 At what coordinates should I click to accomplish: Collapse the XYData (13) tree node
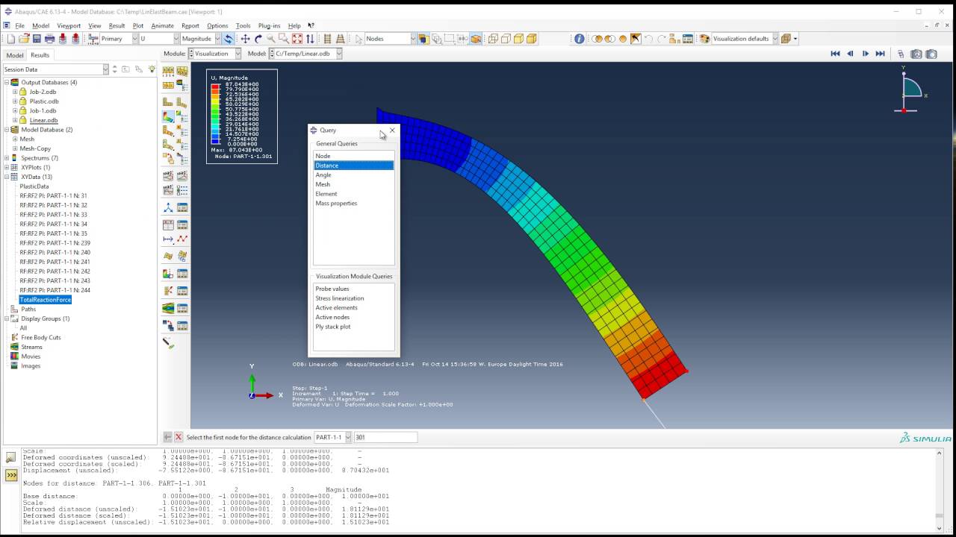pyautogui.click(x=7, y=177)
